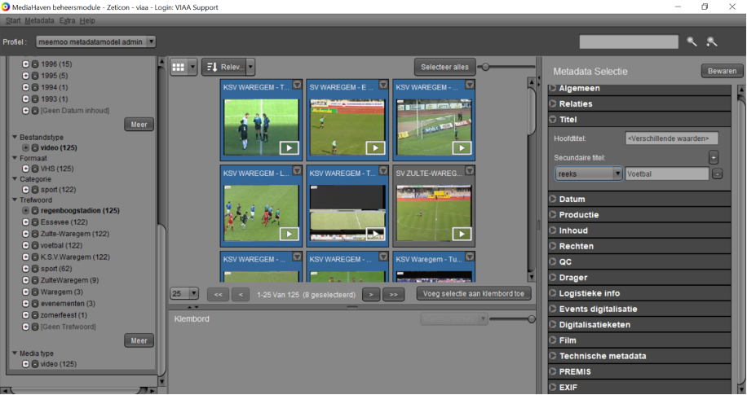Image resolution: width=747 pixels, height=395 pixels.
Task: Open the Extra menu
Action: [x=67, y=20]
